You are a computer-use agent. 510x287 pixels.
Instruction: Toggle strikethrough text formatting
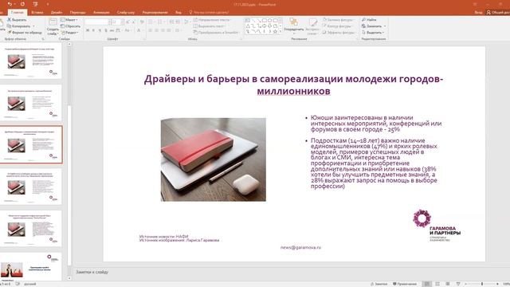[x=112, y=30]
